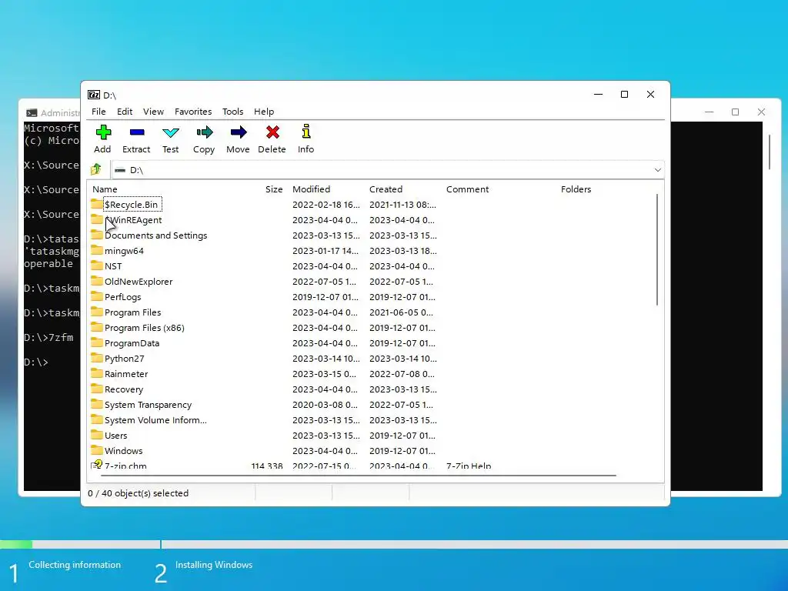
Task: Click the OldNewExplorer folder icon
Action: [96, 280]
